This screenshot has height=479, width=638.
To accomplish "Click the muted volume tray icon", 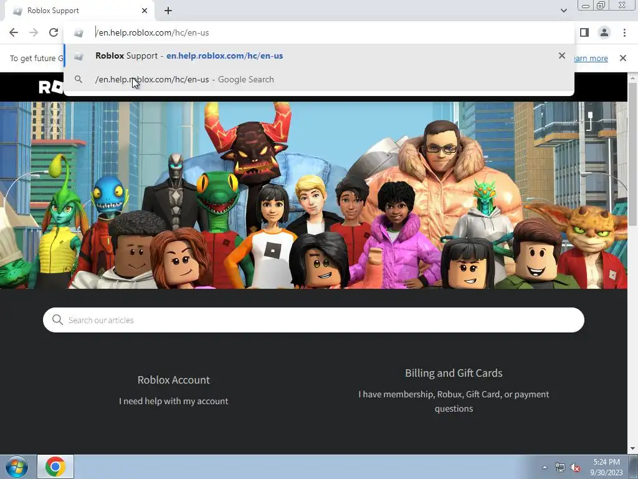I will click(575, 468).
